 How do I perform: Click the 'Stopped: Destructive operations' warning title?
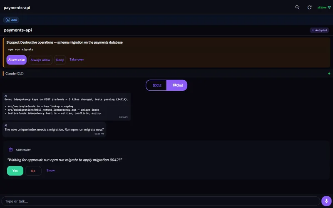[x=65, y=42]
